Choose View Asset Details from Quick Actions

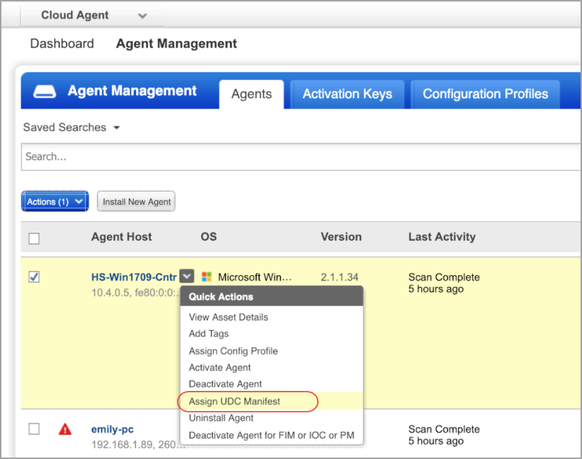click(228, 317)
